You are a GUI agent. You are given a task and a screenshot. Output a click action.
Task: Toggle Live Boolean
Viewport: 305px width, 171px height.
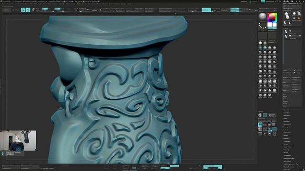click(x=16, y=9)
